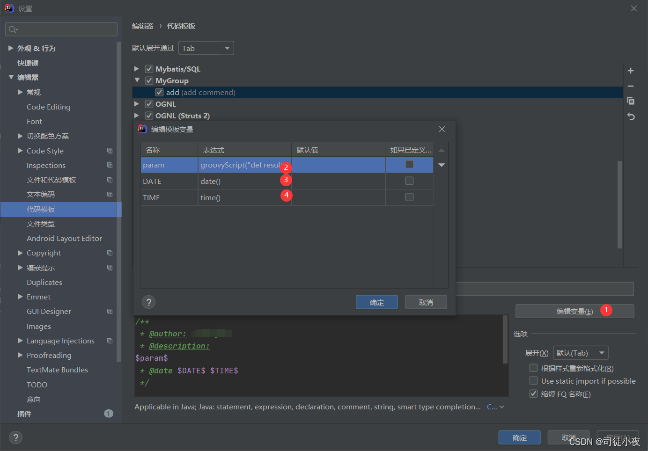Expand the Mybatis/SQL template group
Viewport: 648px width, 451px height.
137,69
